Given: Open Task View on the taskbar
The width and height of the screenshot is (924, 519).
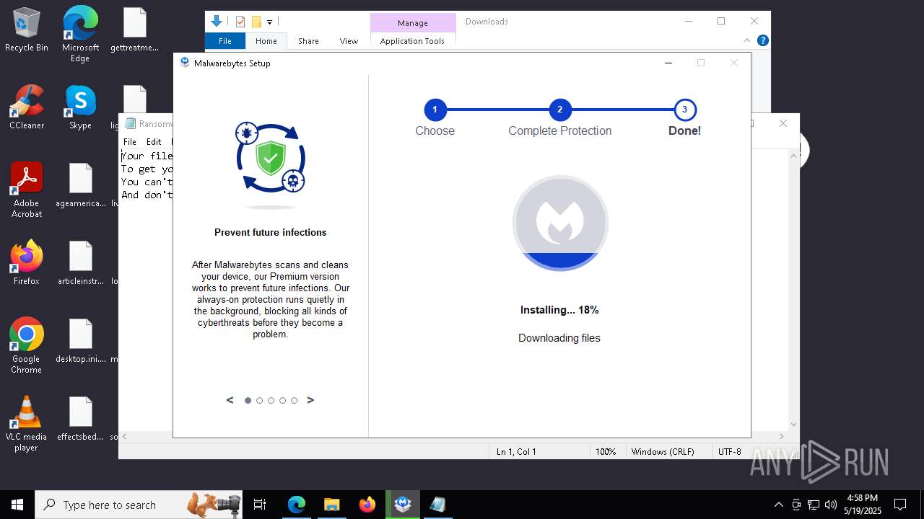Looking at the screenshot, I should (x=260, y=505).
